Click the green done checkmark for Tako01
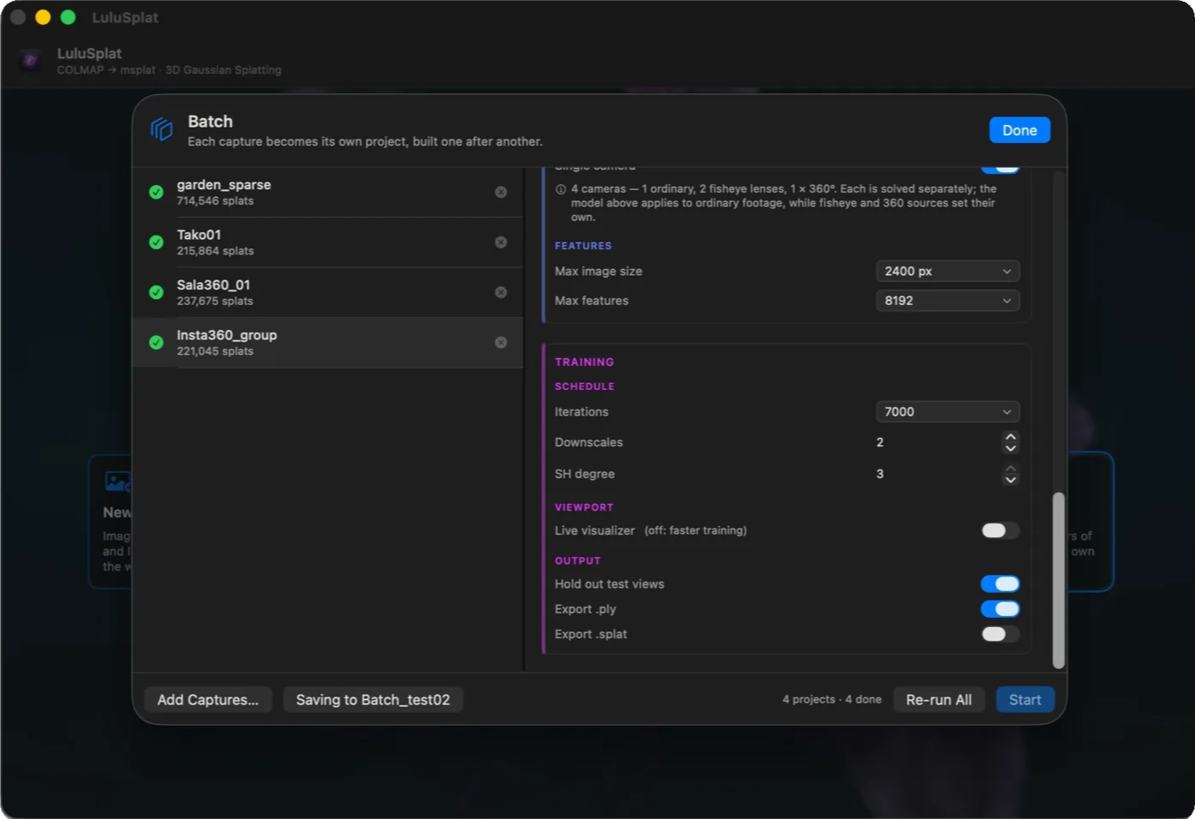Screen dimensions: 1195x819 pyautogui.click(x=156, y=242)
